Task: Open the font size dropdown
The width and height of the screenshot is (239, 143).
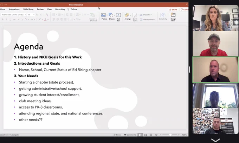Action: (x=34, y=15)
